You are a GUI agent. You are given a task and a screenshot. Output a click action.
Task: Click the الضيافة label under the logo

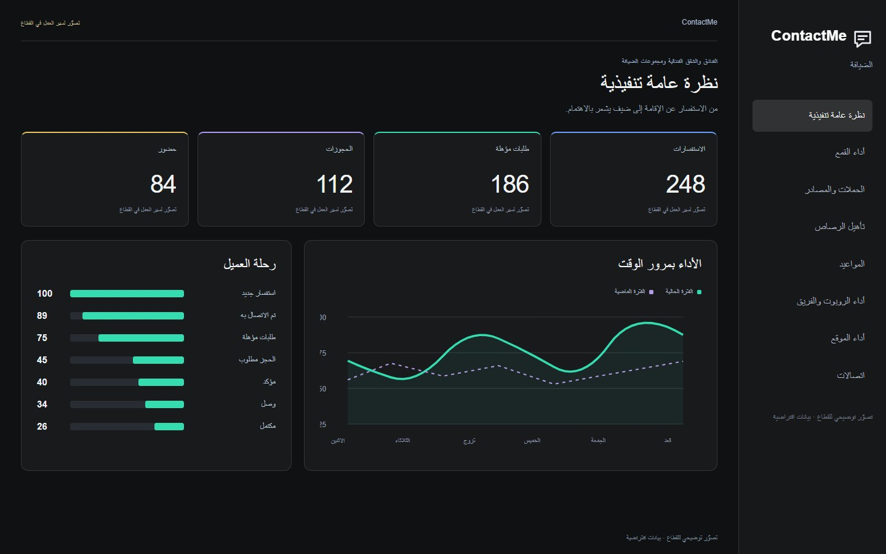(861, 65)
